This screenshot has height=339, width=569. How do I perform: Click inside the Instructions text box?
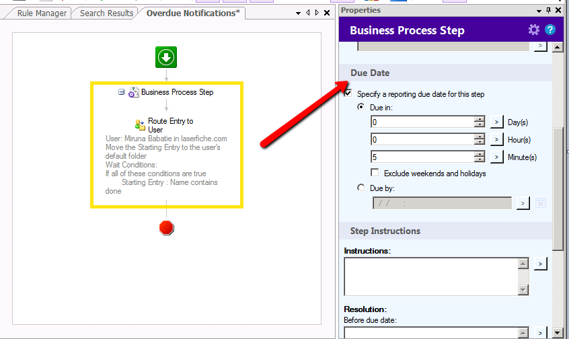coord(431,276)
